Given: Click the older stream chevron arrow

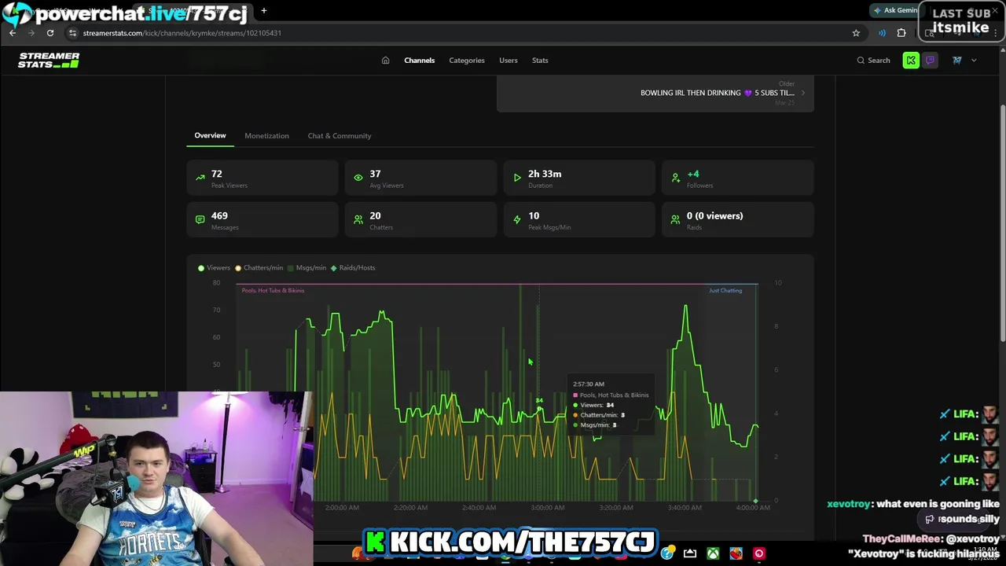Looking at the screenshot, I should (x=802, y=93).
